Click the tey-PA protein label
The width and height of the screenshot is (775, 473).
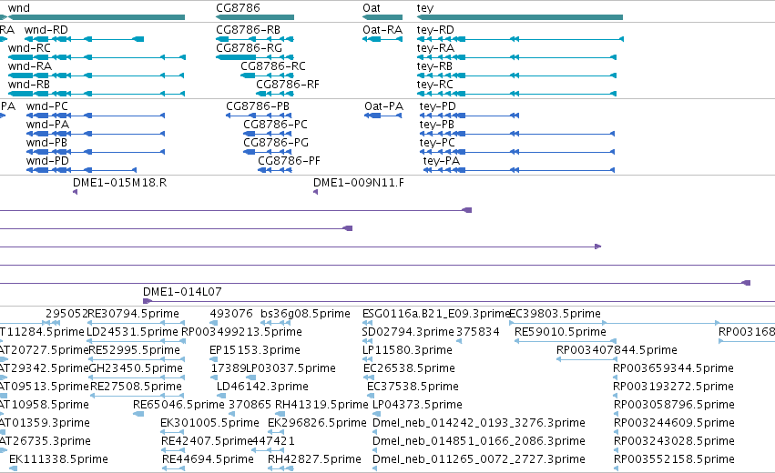(x=442, y=161)
